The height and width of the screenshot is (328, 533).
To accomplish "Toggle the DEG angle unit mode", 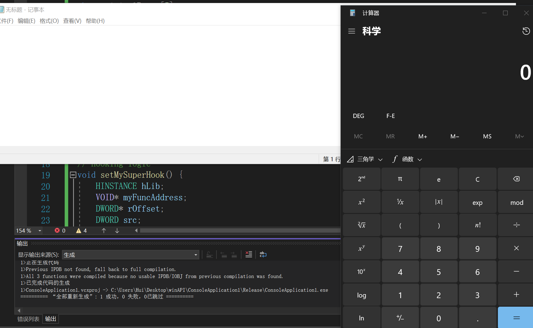I will [358, 116].
